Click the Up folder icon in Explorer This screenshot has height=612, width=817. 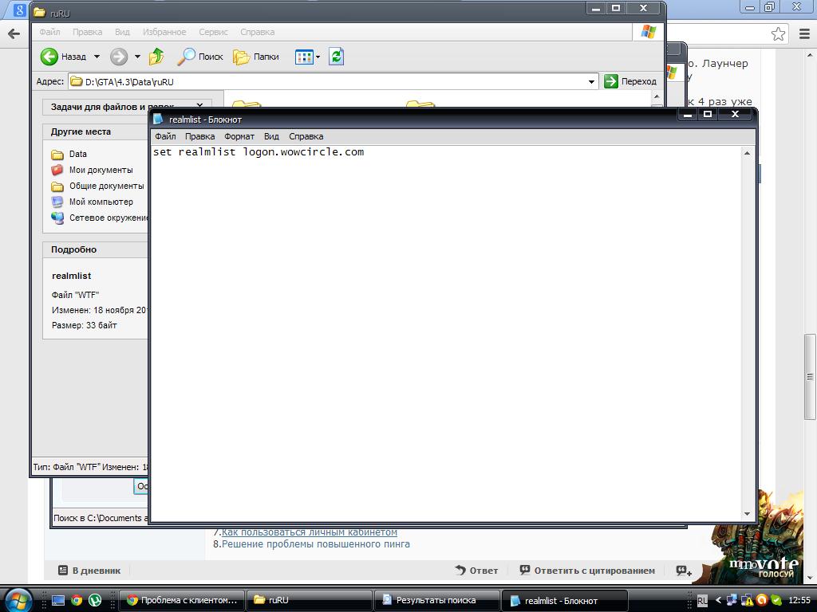(x=156, y=57)
